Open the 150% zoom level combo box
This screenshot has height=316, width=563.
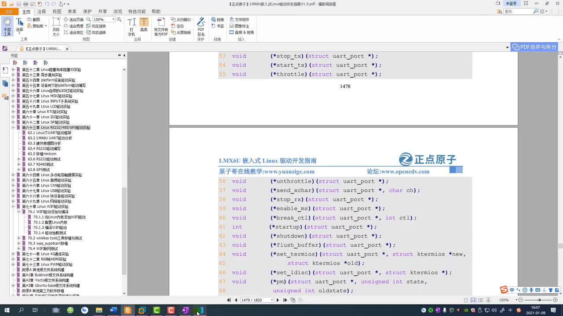pos(104,20)
